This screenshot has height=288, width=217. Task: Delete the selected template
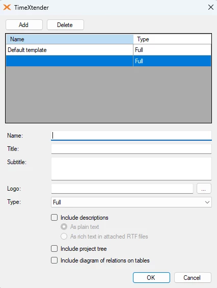[x=65, y=25]
